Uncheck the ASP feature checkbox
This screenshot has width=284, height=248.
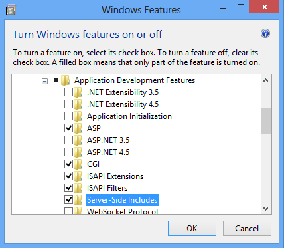(68, 128)
